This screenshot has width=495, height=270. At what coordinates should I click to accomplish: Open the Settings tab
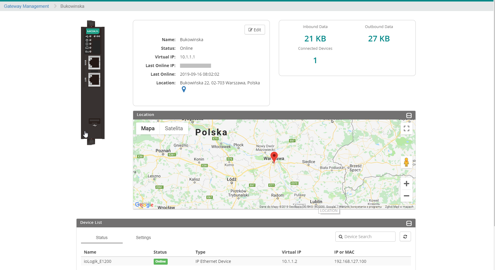[x=143, y=238]
